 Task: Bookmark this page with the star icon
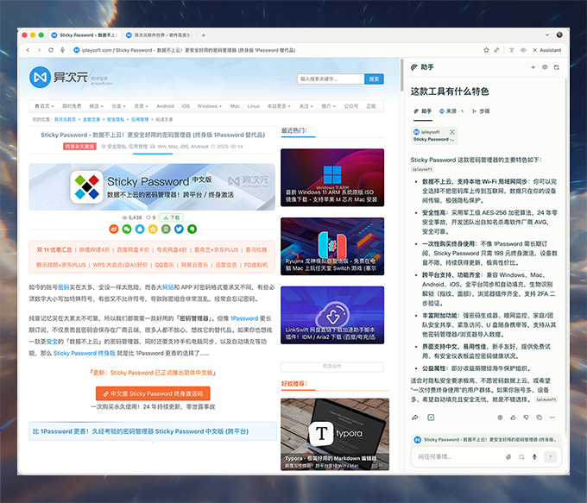click(486, 50)
